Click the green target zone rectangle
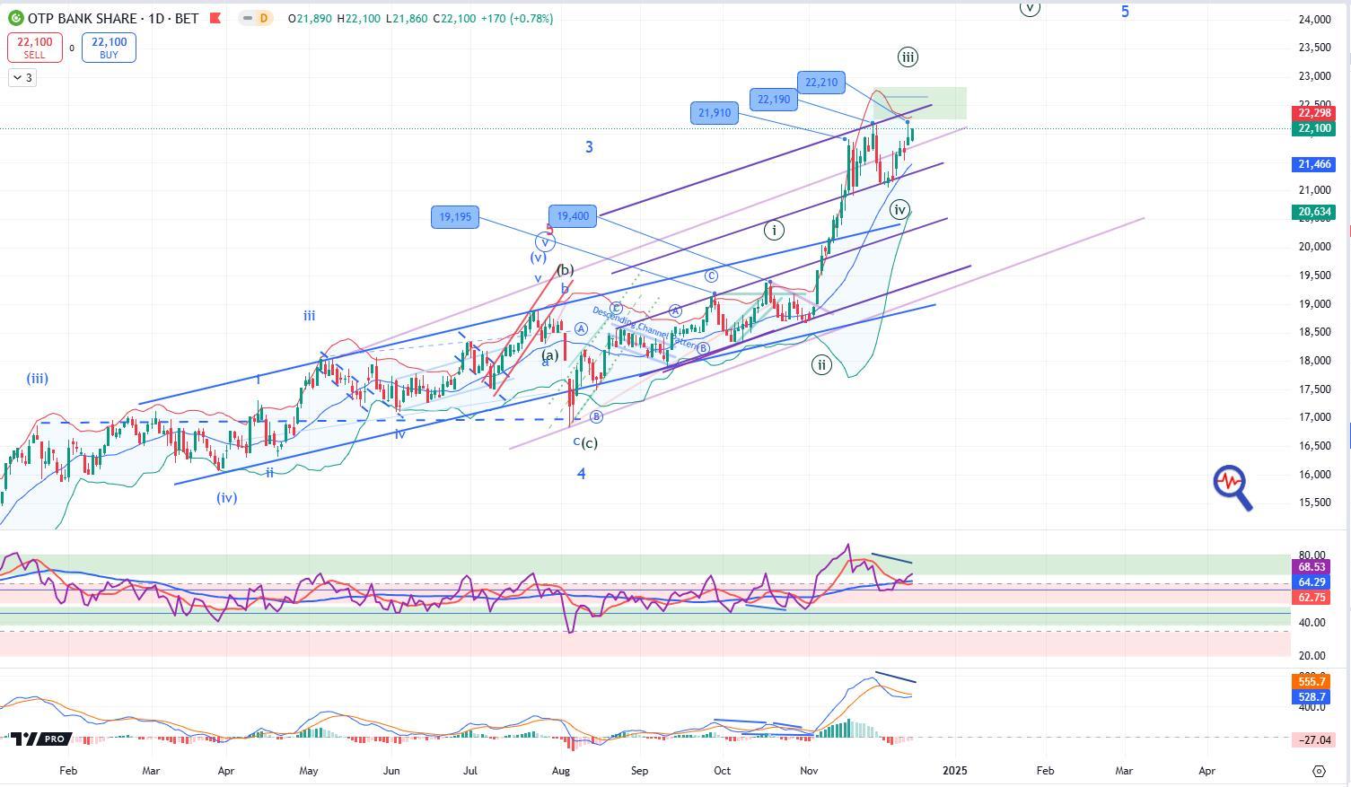 coord(919,103)
